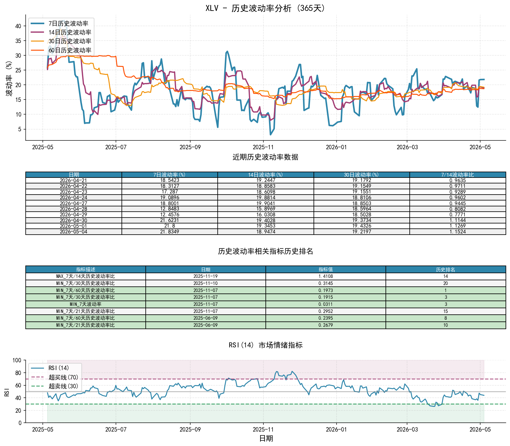Click the 30-day value '18.5028'
Screen dimensions: 510x446
[362, 215]
